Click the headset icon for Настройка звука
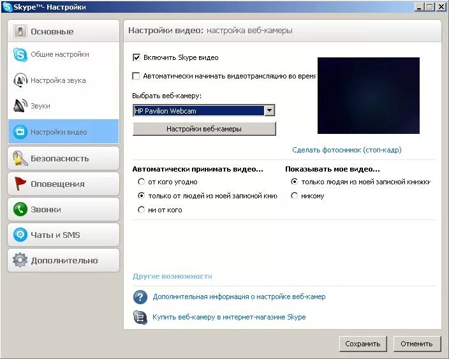Viewport: 449px width, 359px height. coord(20,80)
